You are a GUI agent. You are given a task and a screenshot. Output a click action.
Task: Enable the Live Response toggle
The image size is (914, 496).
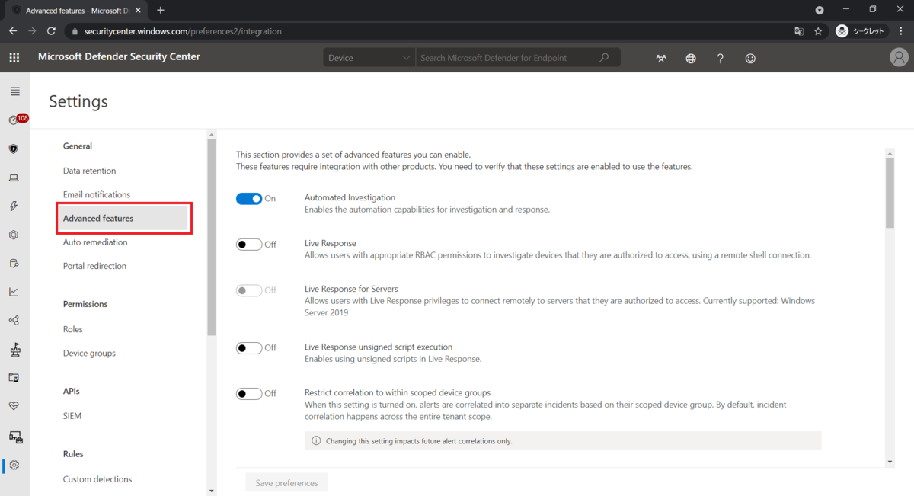tap(249, 245)
